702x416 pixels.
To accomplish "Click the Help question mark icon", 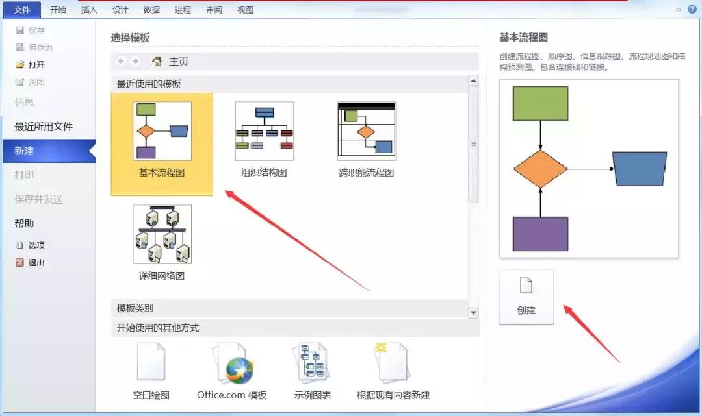I will (x=692, y=10).
